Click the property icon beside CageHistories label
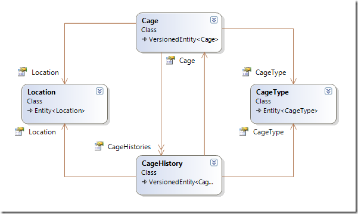Image resolution: width=358 pixels, height=214 pixels. [x=99, y=146]
